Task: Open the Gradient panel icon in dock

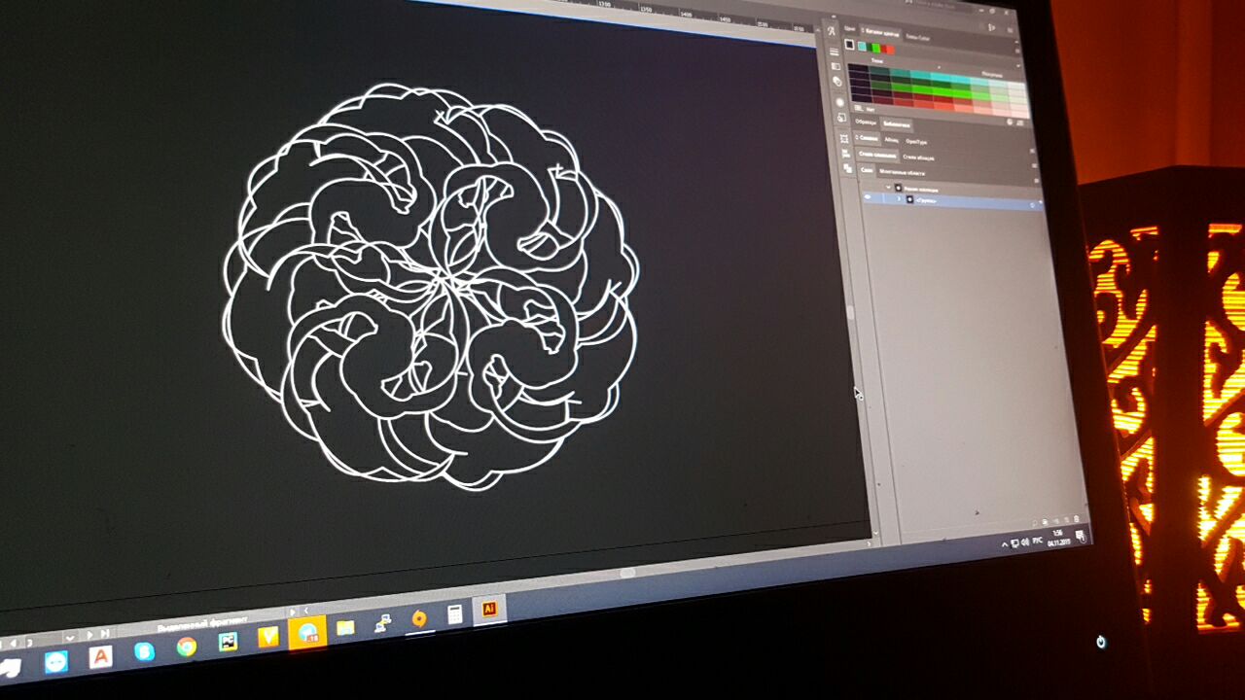Action: click(836, 66)
